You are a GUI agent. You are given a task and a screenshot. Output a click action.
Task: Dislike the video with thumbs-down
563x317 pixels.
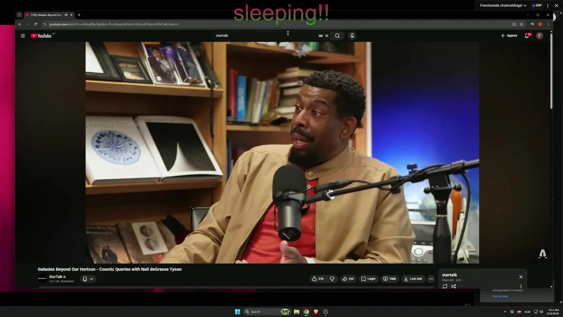coord(332,279)
